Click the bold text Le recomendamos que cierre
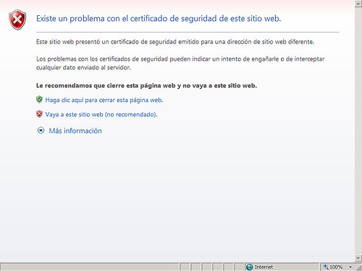362x271 pixels. point(146,85)
